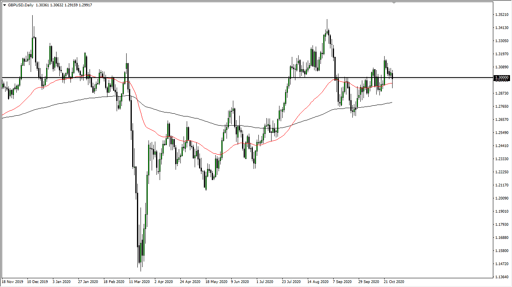512x287 pixels.
Task: Click the bid price value 1.30361
Action: click(x=42, y=5)
